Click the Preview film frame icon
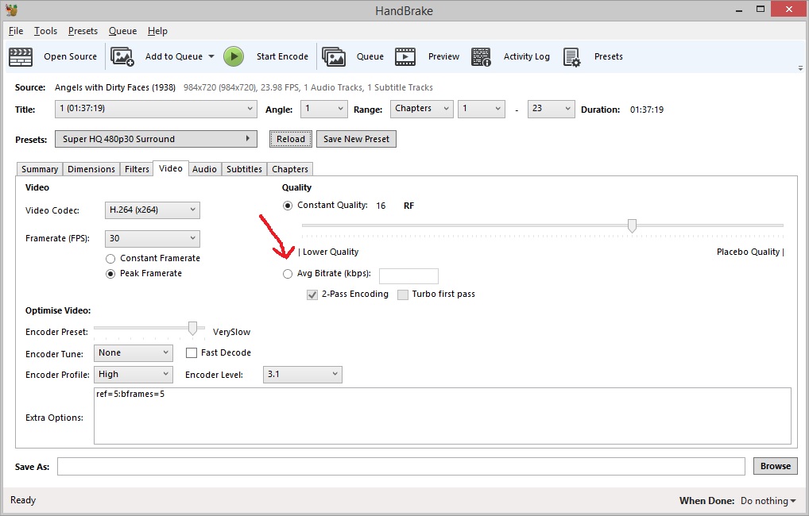This screenshot has width=809, height=516. (x=405, y=56)
